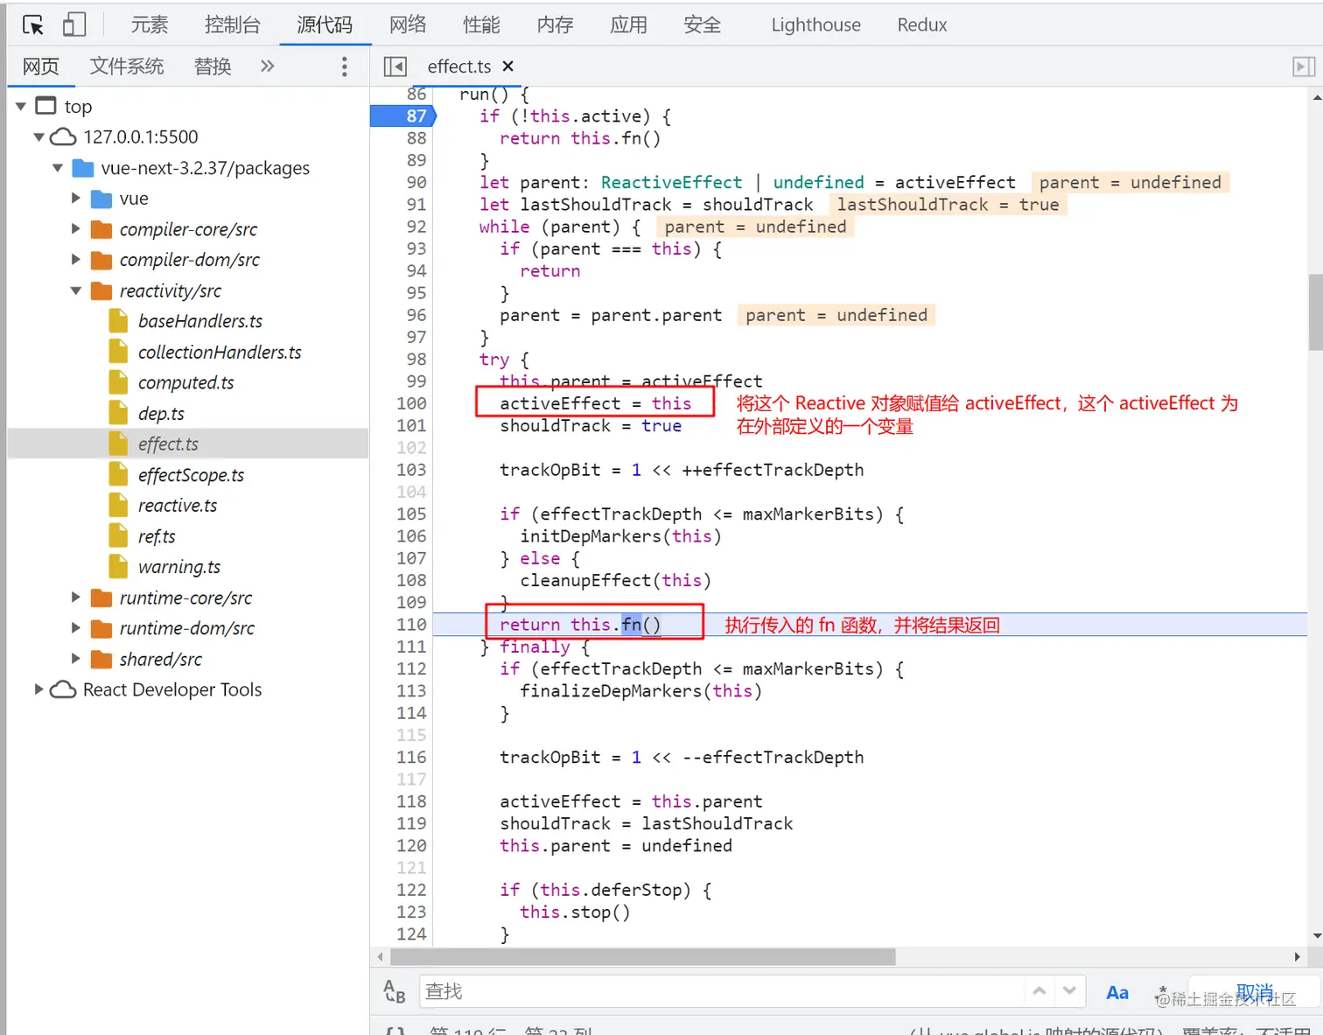Open collectionHandlers.ts file
Screen dimensions: 1323x1035
220,352
